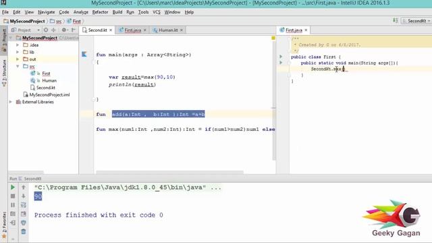Click Collapse All icon in Project panel

pyautogui.click(x=53, y=30)
